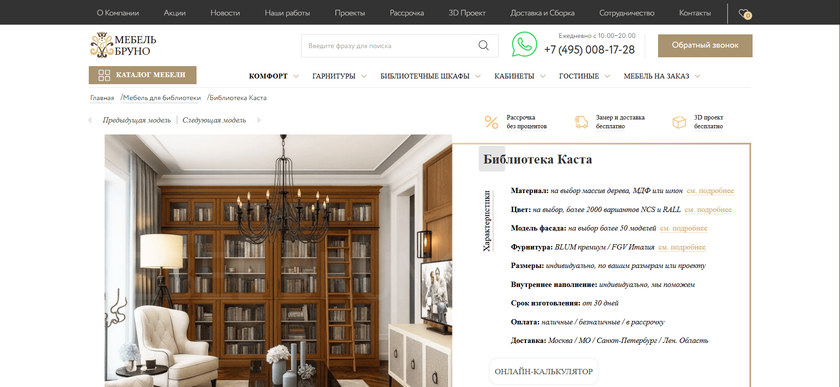Screen dimensions: 840x387
Task: Go to previous model arrow
Action: click(x=91, y=120)
